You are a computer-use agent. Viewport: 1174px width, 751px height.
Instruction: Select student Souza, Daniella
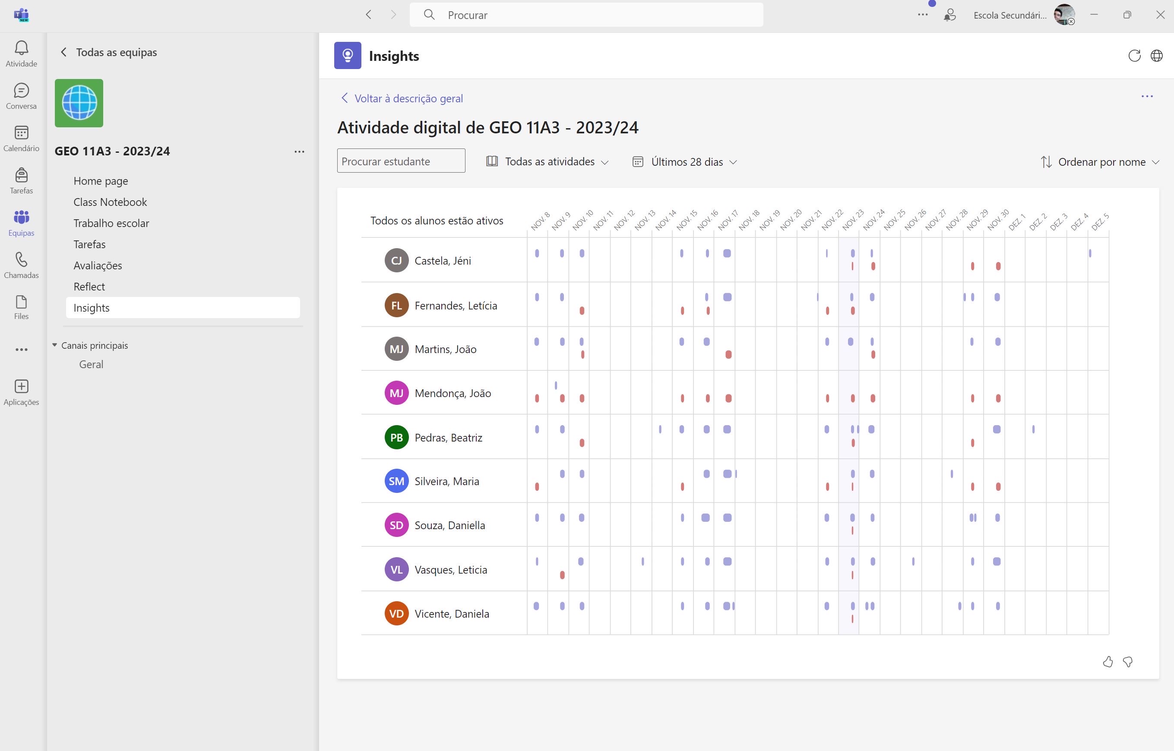click(x=450, y=525)
